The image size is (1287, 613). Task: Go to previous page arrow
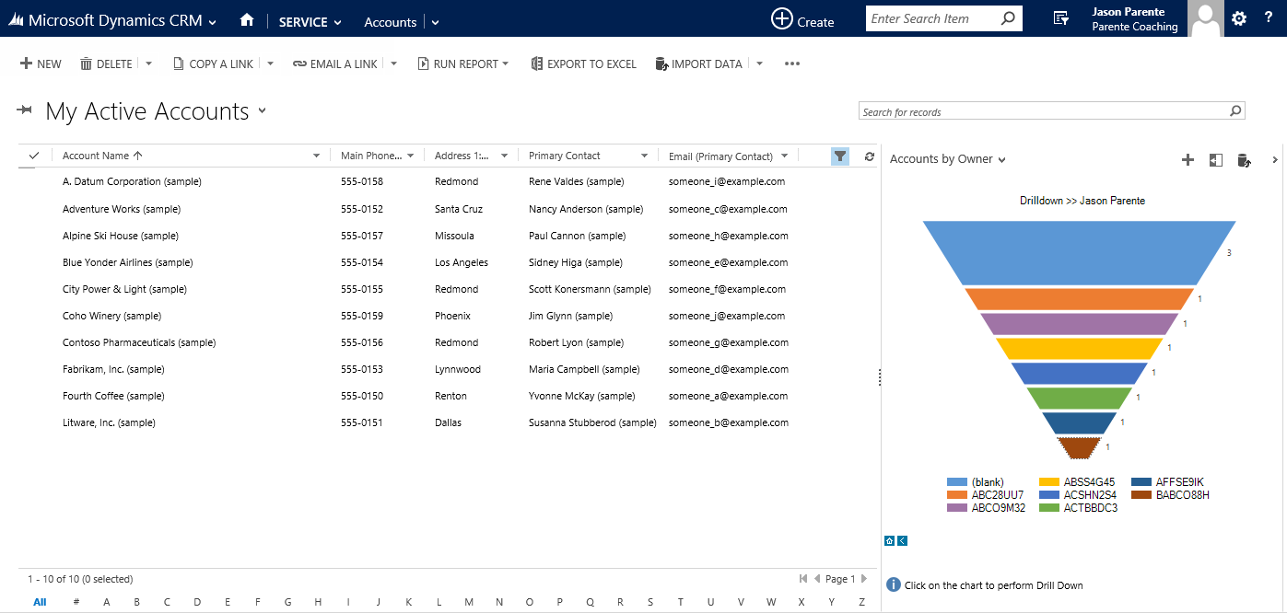tap(817, 579)
